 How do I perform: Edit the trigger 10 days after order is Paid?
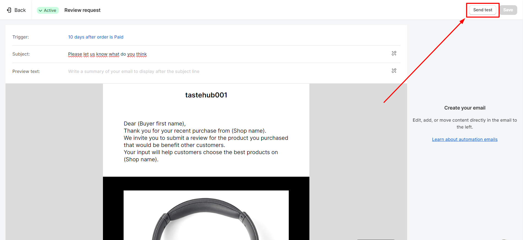click(96, 37)
